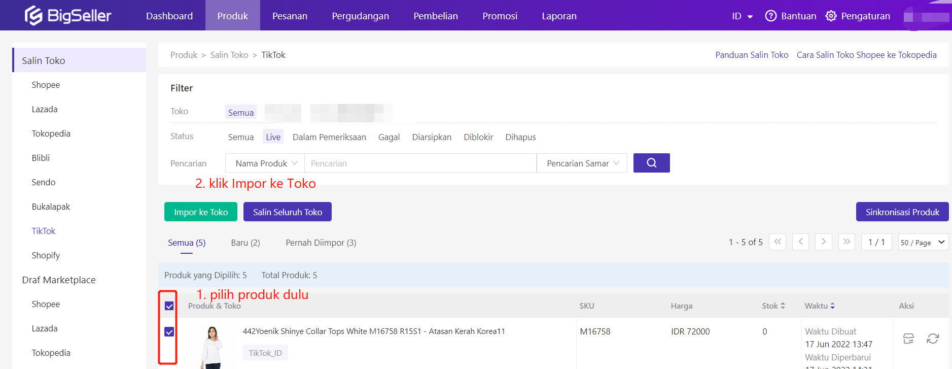The height and width of the screenshot is (369, 952).
Task: Open Cara Salin Toko Shopee ke Tokopedia link
Action: 867,55
